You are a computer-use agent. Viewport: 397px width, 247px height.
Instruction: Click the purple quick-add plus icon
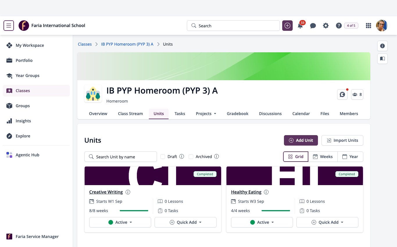coord(287,26)
